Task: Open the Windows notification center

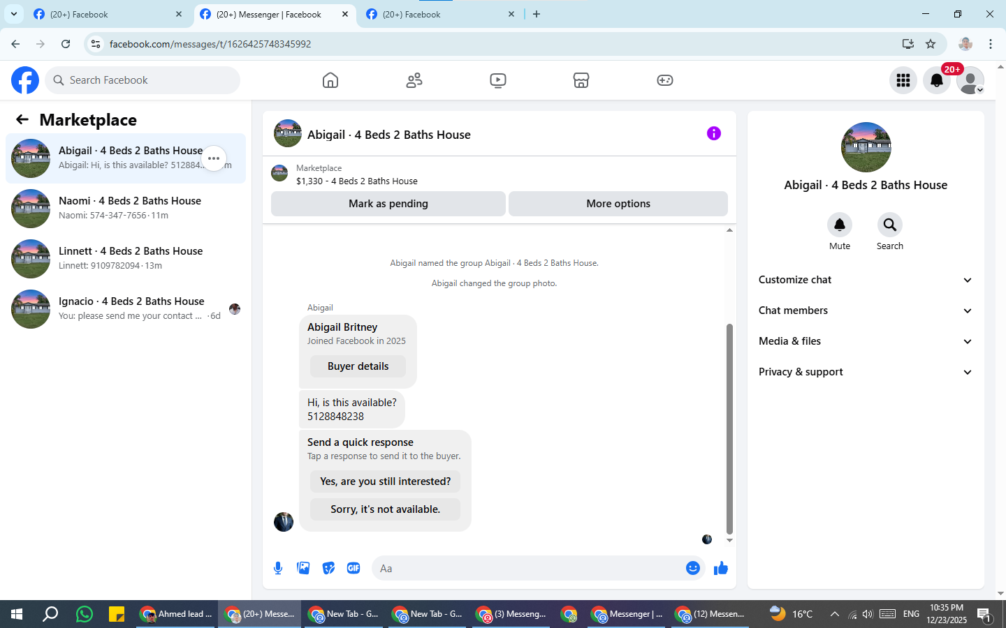Action: point(984,614)
